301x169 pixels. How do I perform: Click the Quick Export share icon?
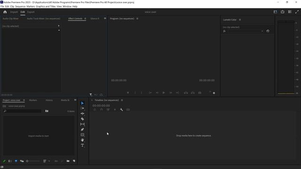tap(282, 12)
